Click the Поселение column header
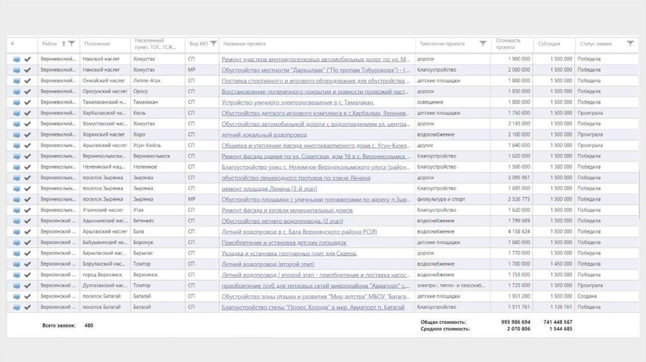The image size is (646, 362). pos(97,44)
